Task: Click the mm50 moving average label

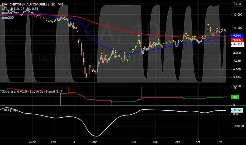Action: click(7, 13)
